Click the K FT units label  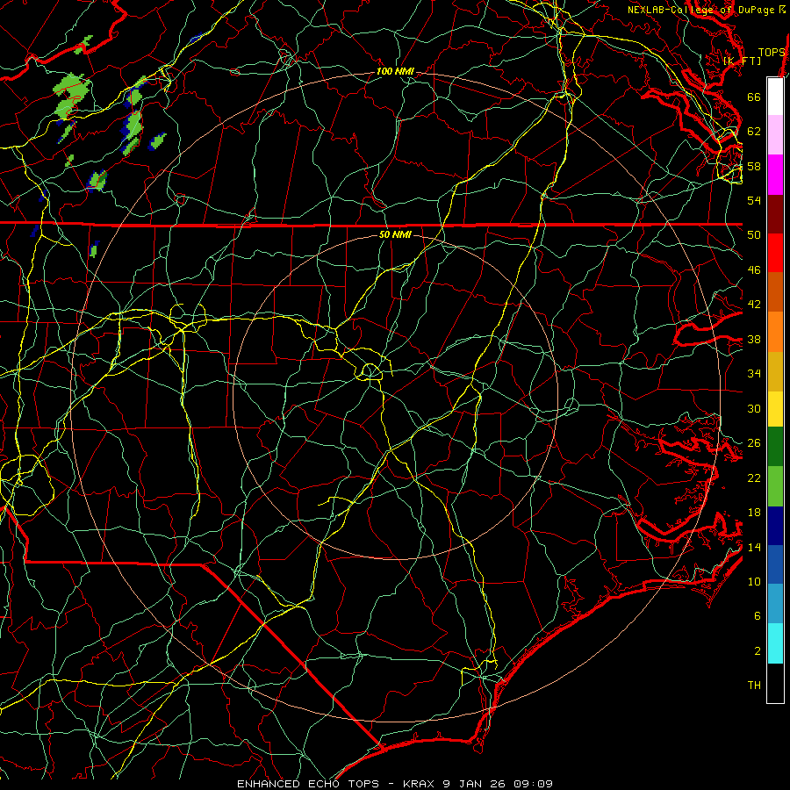[x=742, y=61]
